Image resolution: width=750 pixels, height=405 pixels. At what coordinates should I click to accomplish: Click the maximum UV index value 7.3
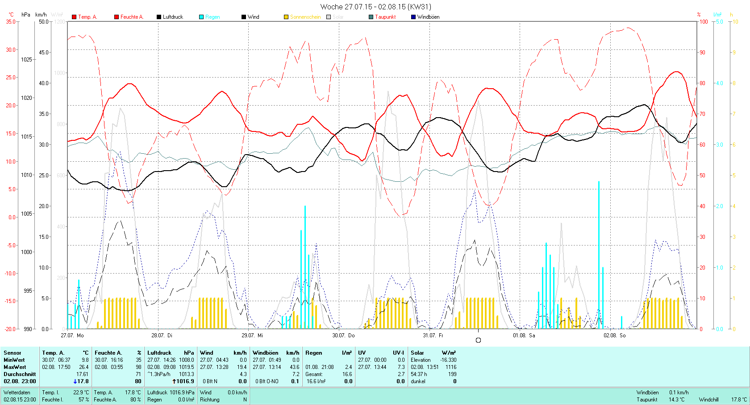(401, 367)
